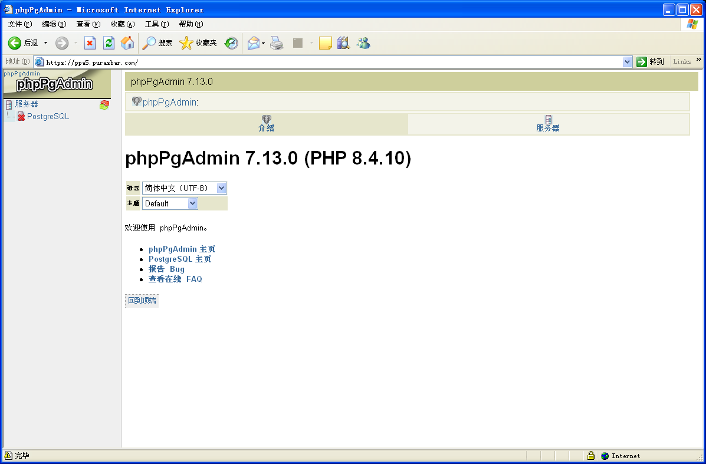Click the address bar URL field

(333, 62)
